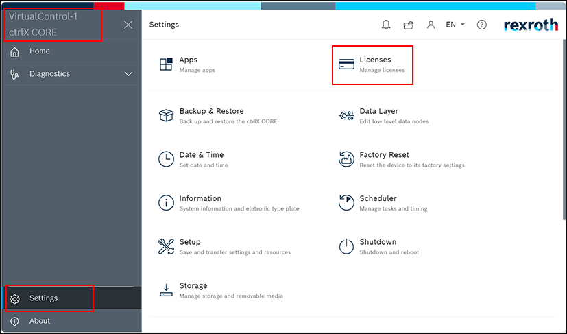Click 'Edit low level data nodes' text
Viewport: 567px width, 334px height.
pos(394,121)
